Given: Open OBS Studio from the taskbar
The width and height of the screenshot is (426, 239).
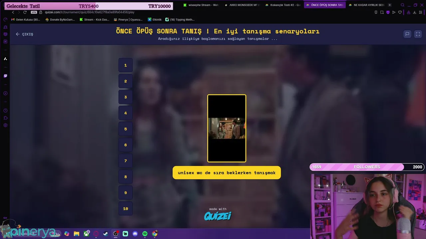Looking at the screenshot, I should (x=115, y=234).
